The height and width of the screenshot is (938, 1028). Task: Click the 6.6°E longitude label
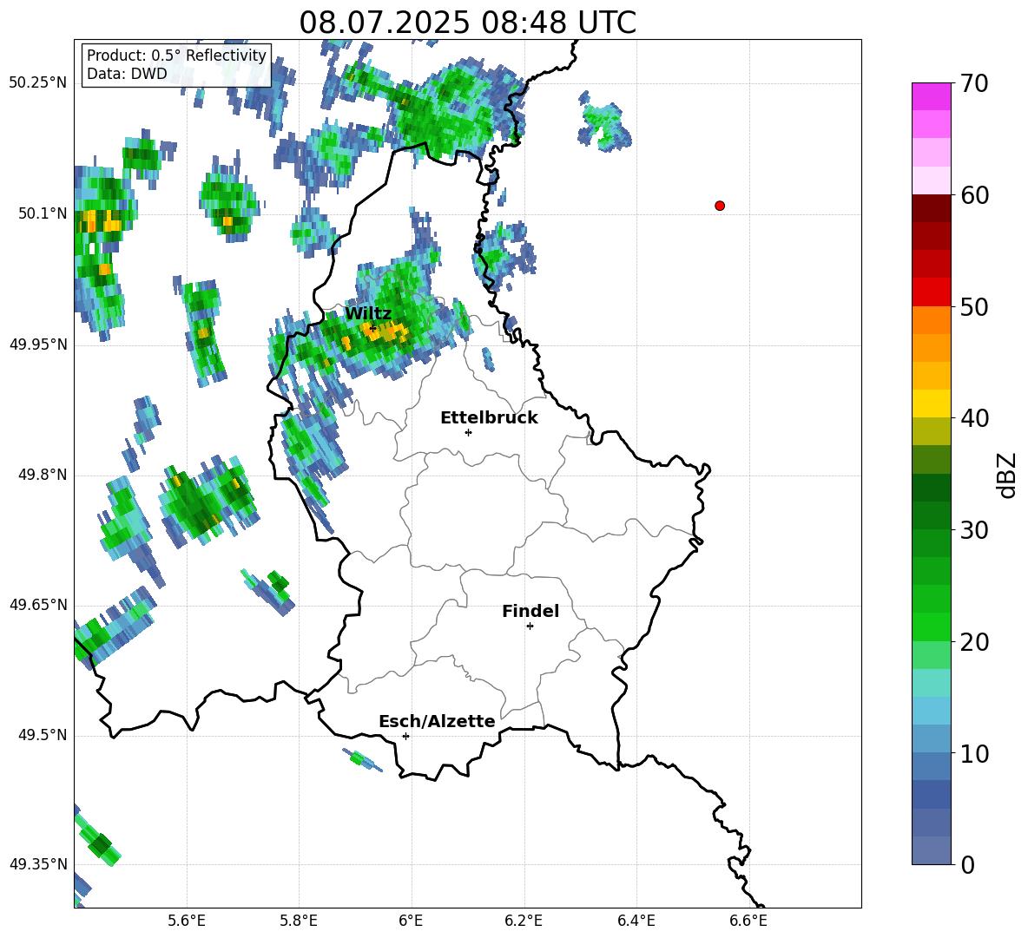(748, 921)
